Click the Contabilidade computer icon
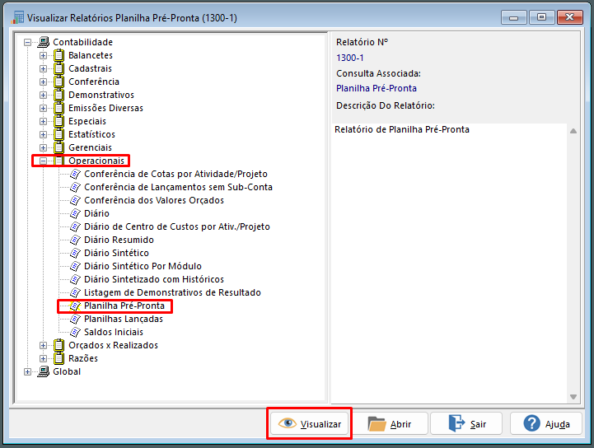 point(44,42)
